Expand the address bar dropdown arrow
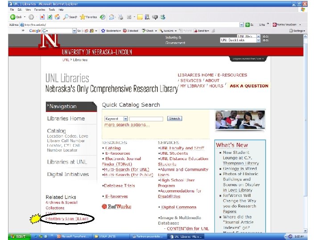 click(242, 25)
